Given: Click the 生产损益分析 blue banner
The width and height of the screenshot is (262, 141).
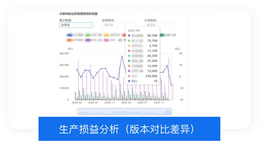Looking at the screenshot, I should [129, 129].
